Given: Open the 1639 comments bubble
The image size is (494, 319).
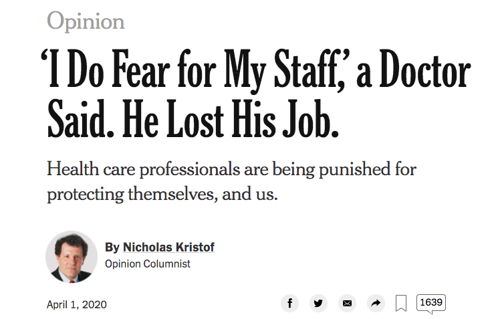Looking at the screenshot, I should [x=431, y=303].
